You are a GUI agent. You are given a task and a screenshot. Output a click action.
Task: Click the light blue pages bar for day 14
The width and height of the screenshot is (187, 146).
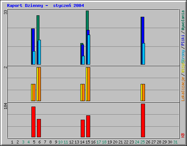(83, 60)
